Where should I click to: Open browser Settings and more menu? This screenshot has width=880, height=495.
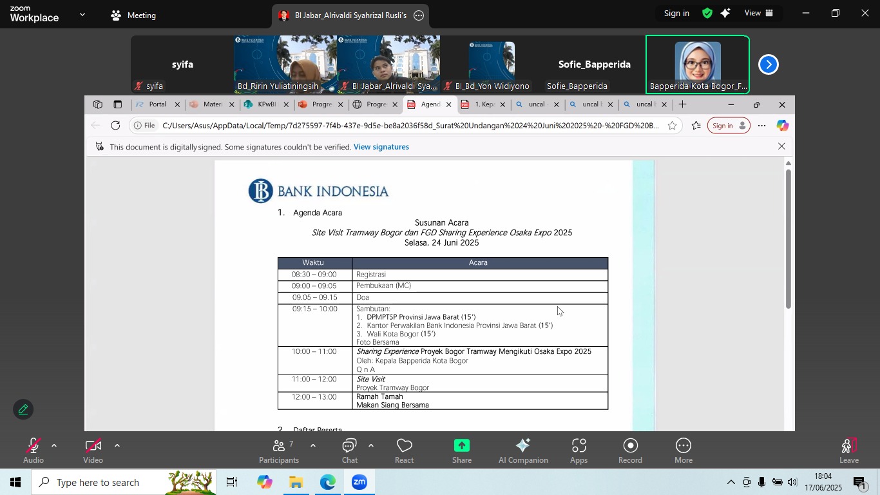point(762,126)
